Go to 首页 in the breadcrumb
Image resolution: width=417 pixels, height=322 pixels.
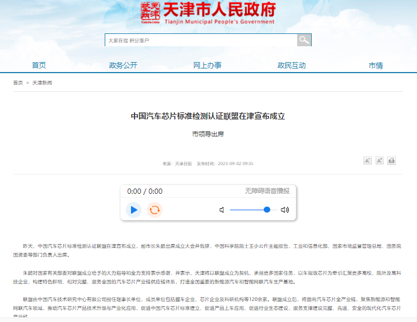(18, 83)
